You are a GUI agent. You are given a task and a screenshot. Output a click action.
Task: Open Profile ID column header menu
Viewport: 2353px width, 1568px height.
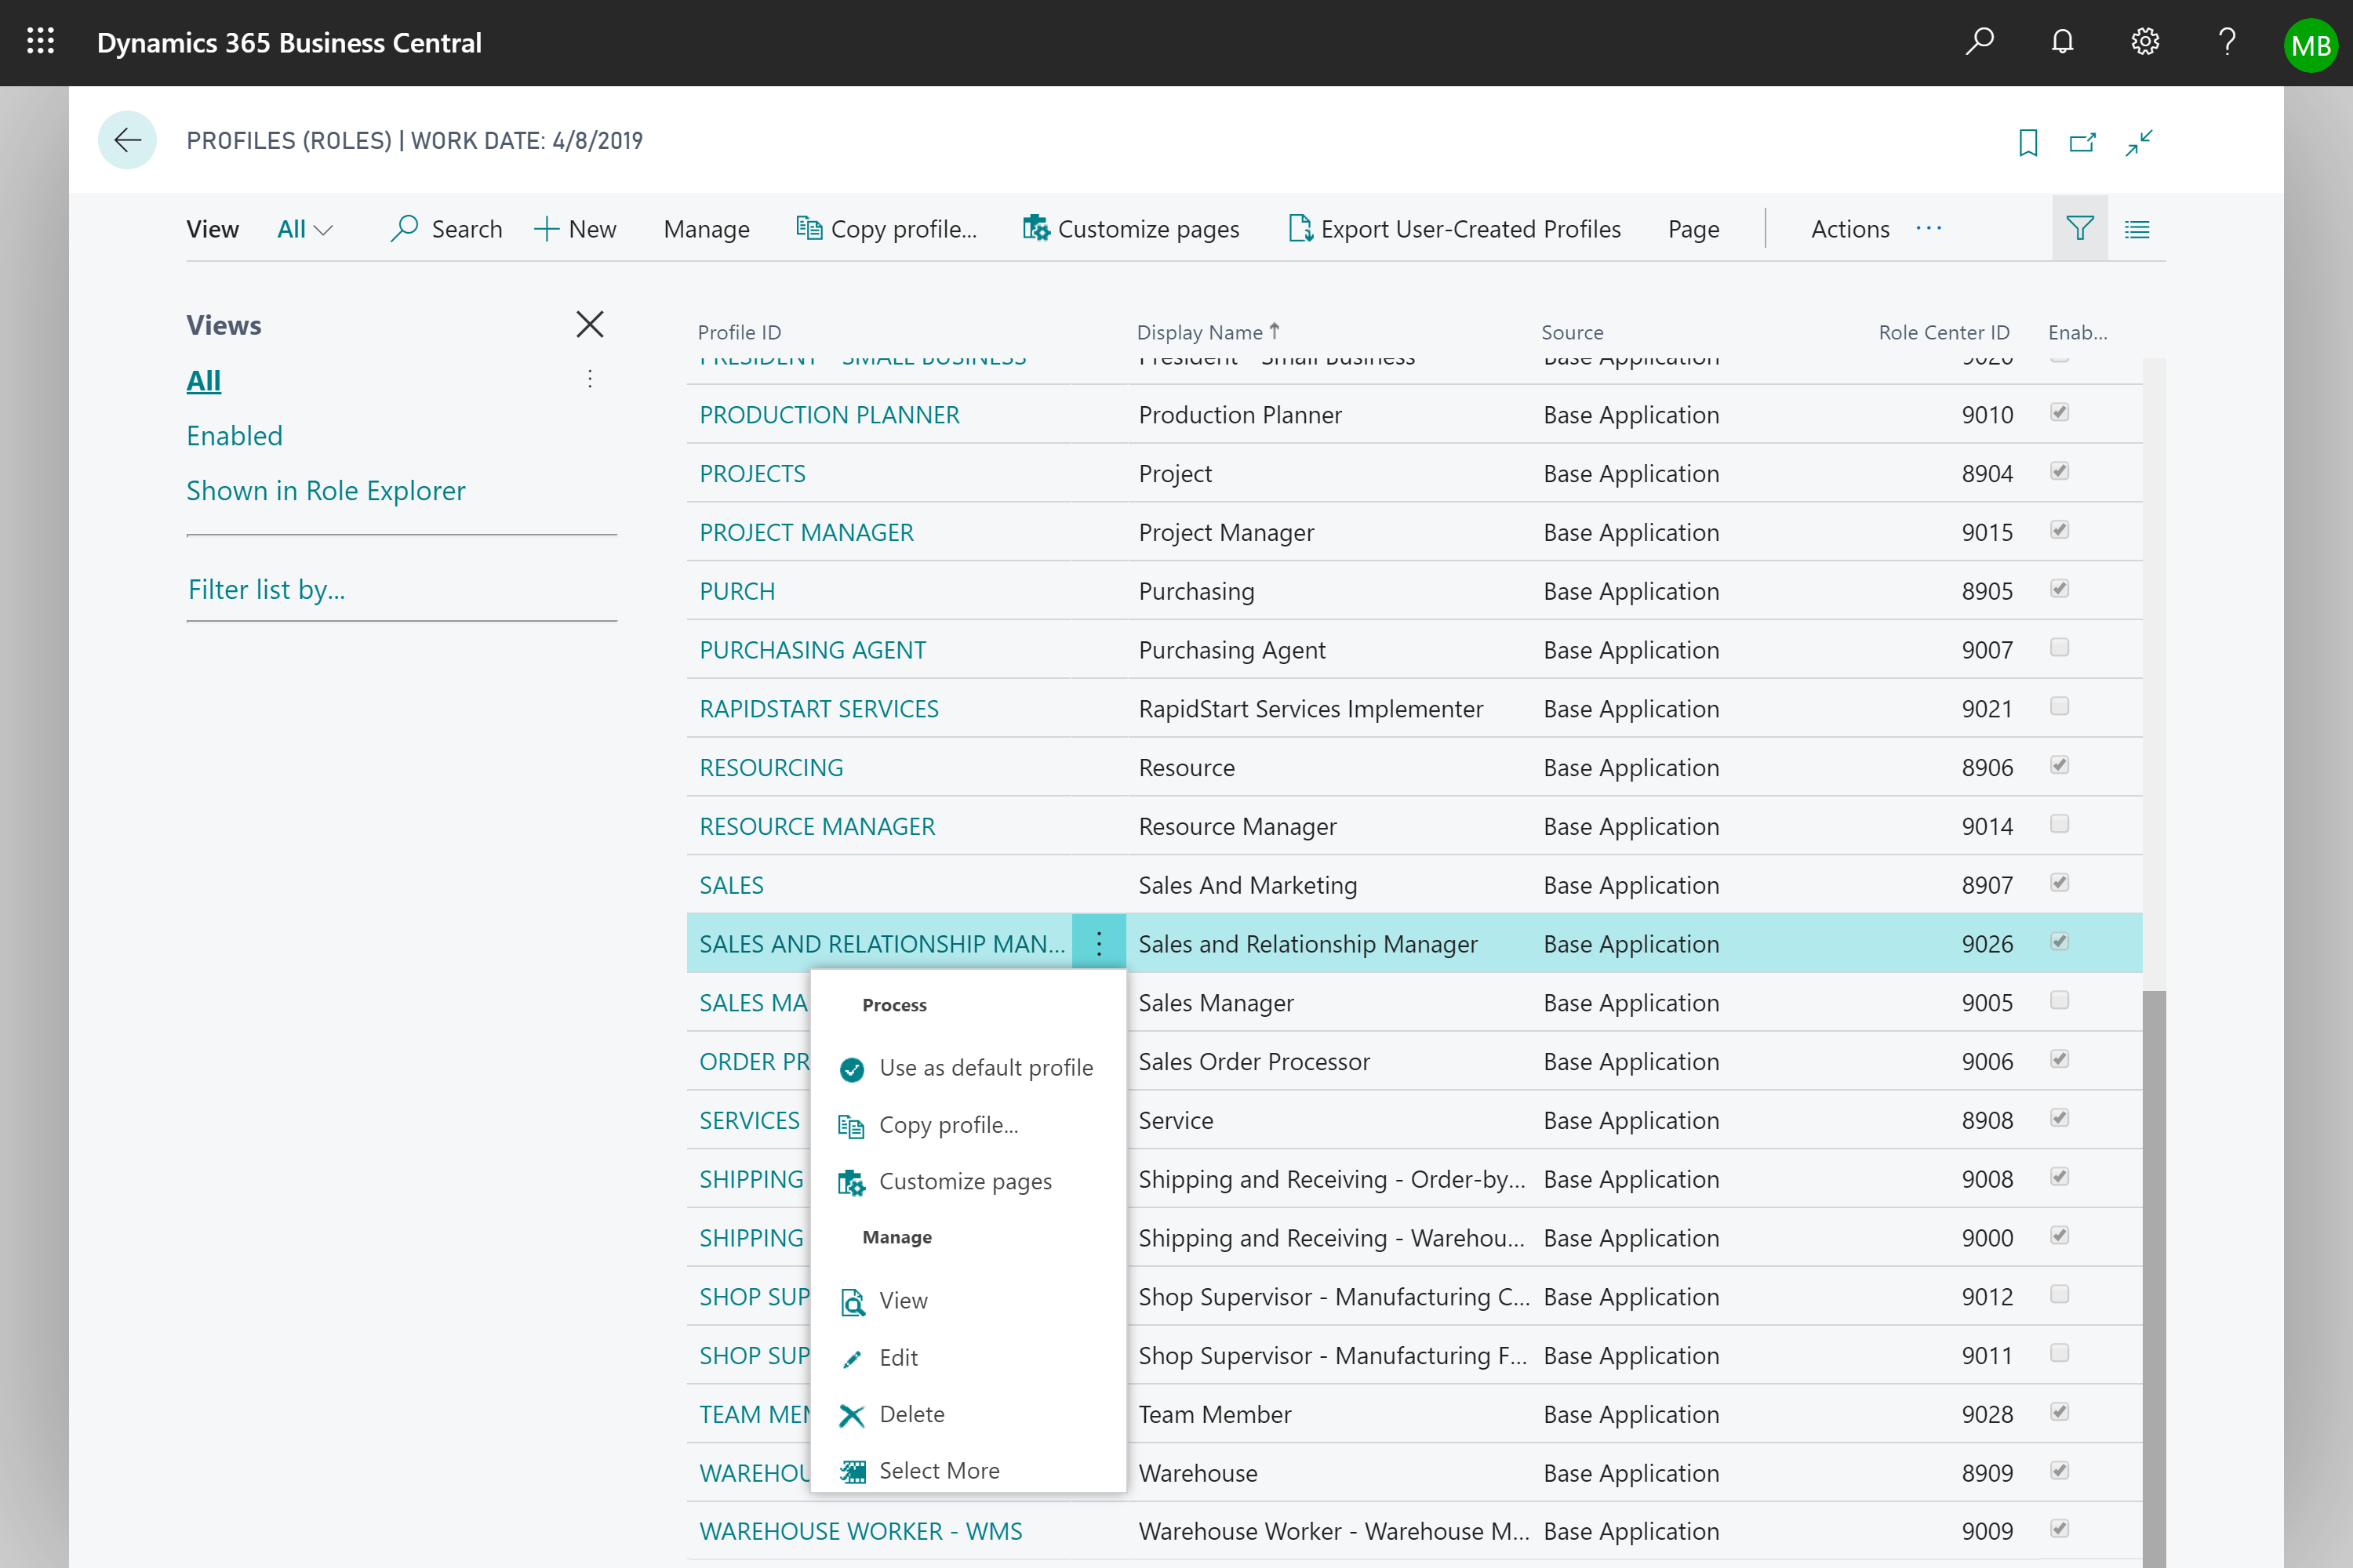(x=740, y=332)
